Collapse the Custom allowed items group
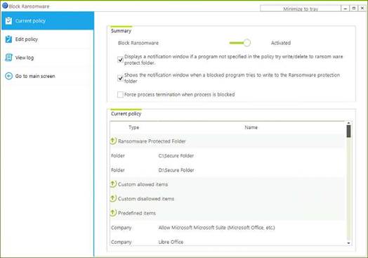This screenshot has height=258, width=368. click(113, 184)
